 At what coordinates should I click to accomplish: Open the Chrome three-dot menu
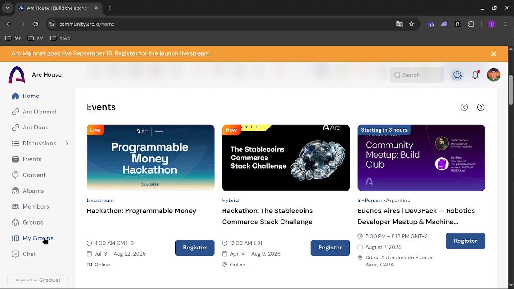505,24
